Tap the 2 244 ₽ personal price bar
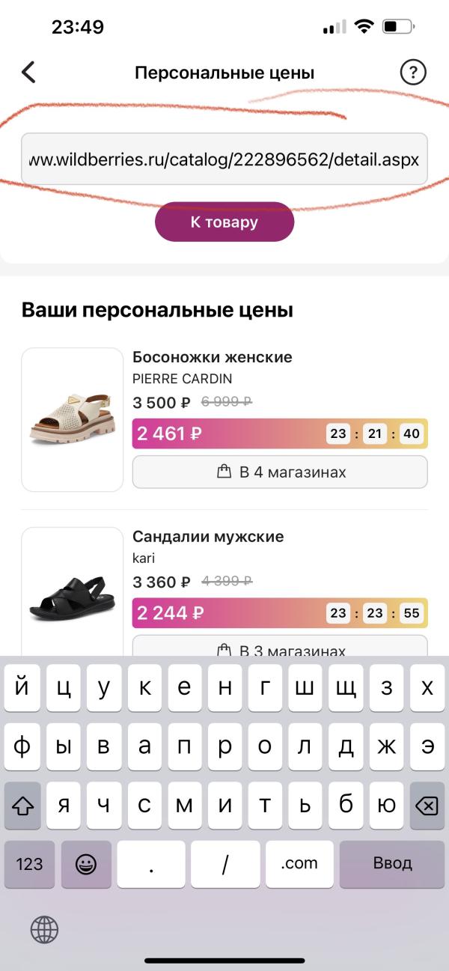Screen dimensions: 449x971 coord(224,613)
